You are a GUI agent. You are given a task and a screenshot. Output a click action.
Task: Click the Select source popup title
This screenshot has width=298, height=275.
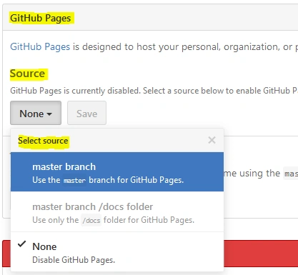(x=43, y=141)
